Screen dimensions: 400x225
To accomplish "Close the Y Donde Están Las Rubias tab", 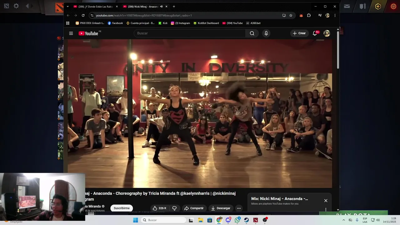I will point(117,7).
